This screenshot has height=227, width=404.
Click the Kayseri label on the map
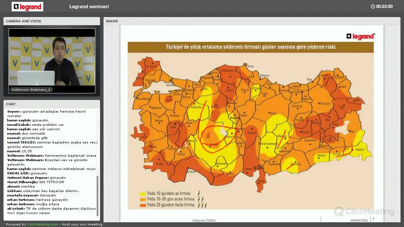click(x=251, y=133)
